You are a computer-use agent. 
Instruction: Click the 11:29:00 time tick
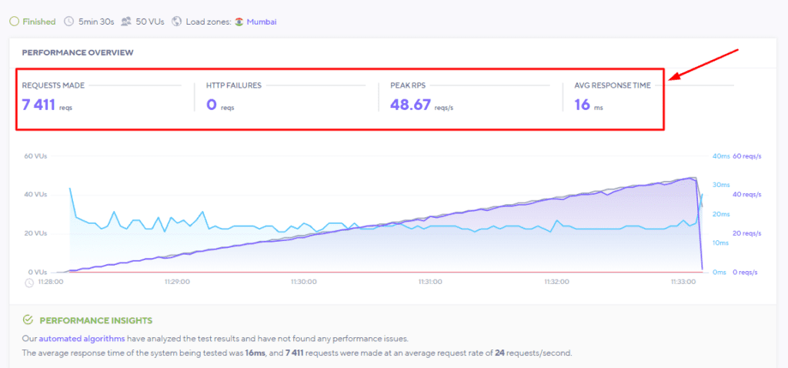177,282
